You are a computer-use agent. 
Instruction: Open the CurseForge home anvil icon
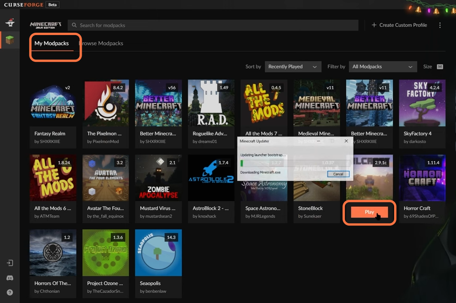[10, 23]
